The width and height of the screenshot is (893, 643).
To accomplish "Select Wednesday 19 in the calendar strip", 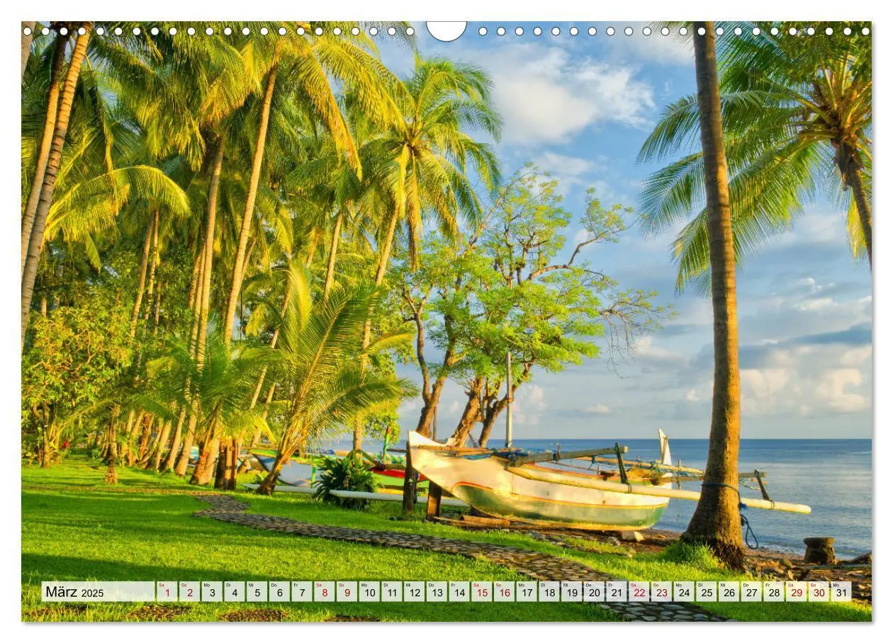I will pos(571,592).
